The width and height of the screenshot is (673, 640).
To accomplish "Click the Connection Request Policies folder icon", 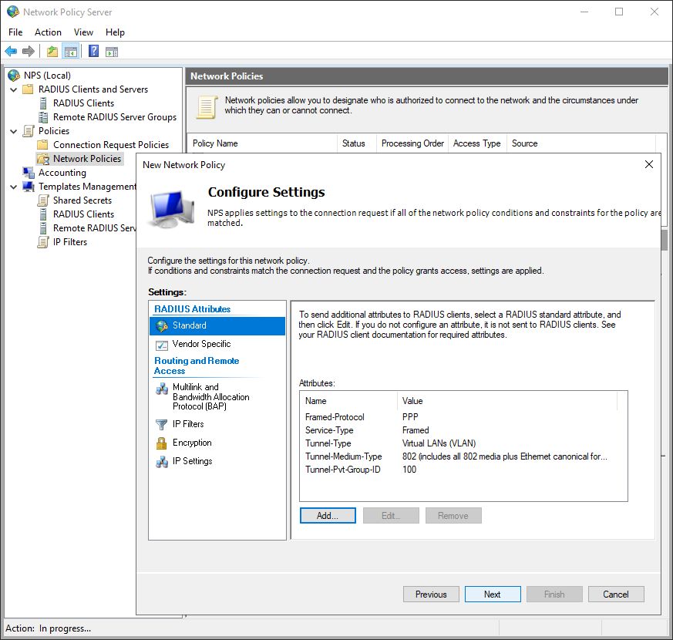I will pyautogui.click(x=42, y=145).
